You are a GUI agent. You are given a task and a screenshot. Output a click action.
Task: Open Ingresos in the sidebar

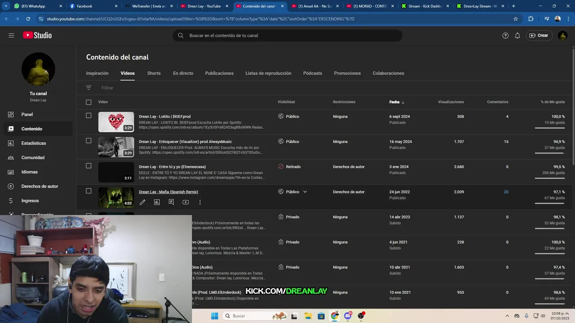38,201
